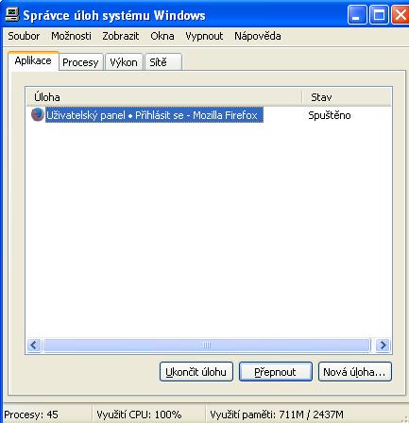Open the Možnosti menu

pos(71,36)
